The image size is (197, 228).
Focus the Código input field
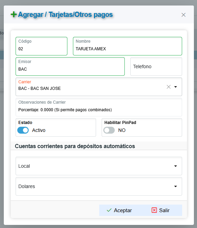point(41,46)
